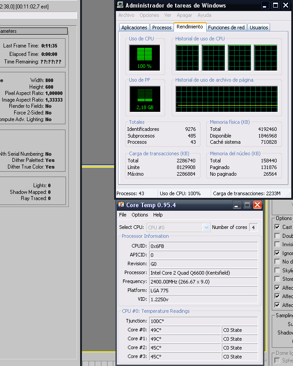Toggle the Sphe checkbox under Dome light
This screenshot has width=293, height=366.
(277, 360)
